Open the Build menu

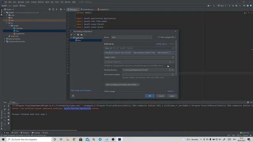tap(47, 2)
